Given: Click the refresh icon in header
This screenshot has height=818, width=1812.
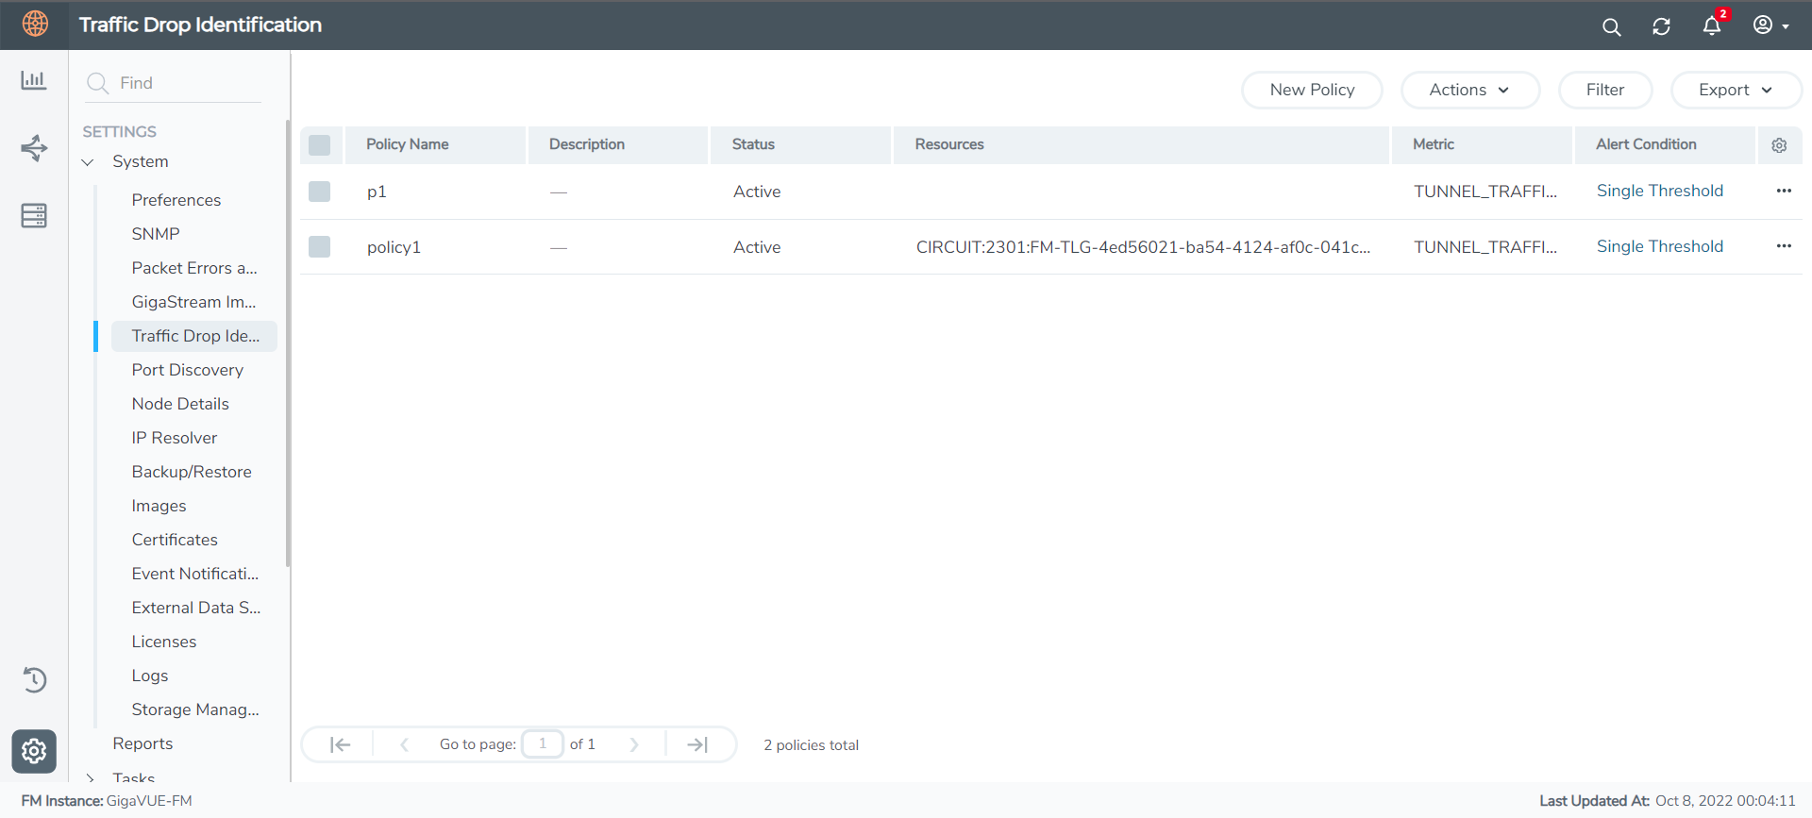Looking at the screenshot, I should 1661,26.
